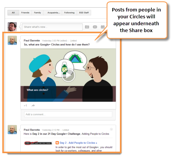This screenshot has width=171, height=157.
Task: Click the add photo camera icon
Action: [87, 27]
